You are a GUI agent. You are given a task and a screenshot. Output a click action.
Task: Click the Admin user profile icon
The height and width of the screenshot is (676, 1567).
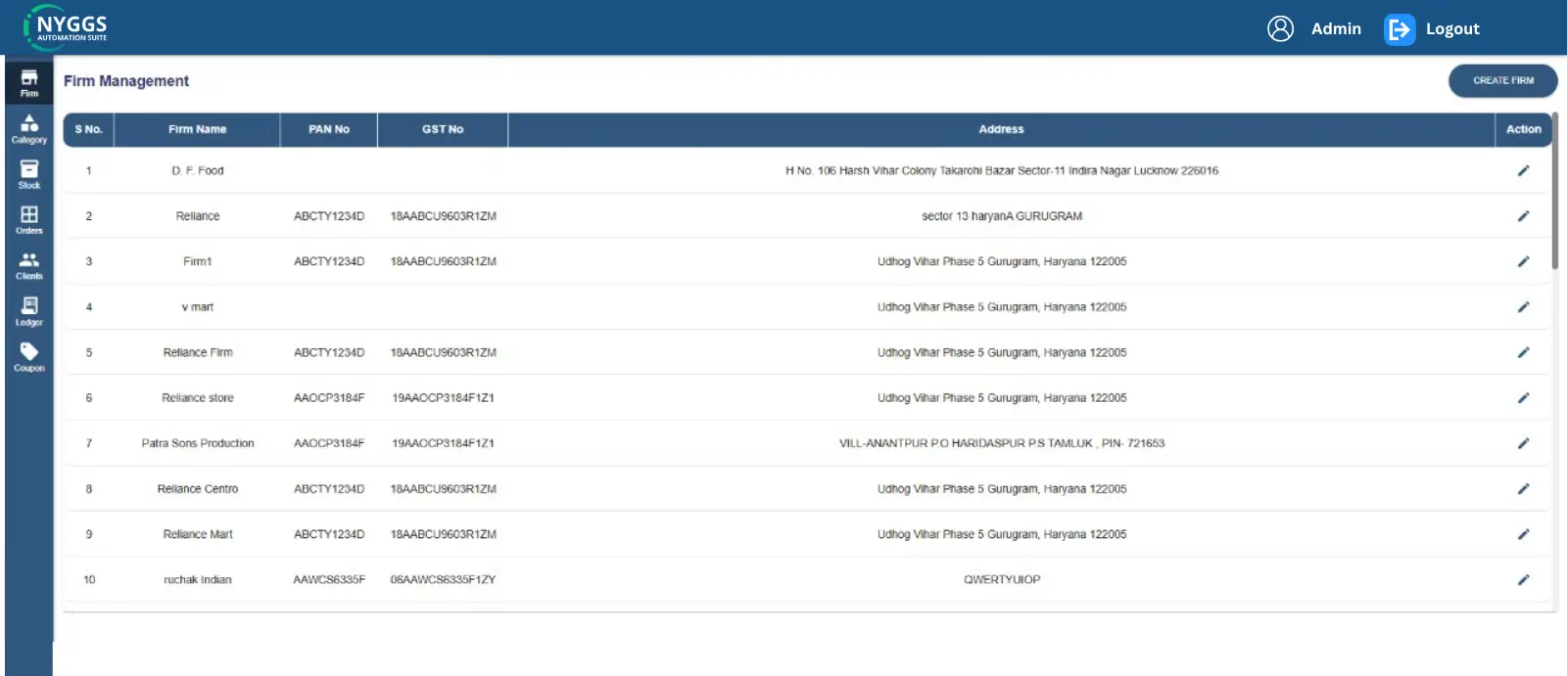point(1280,28)
